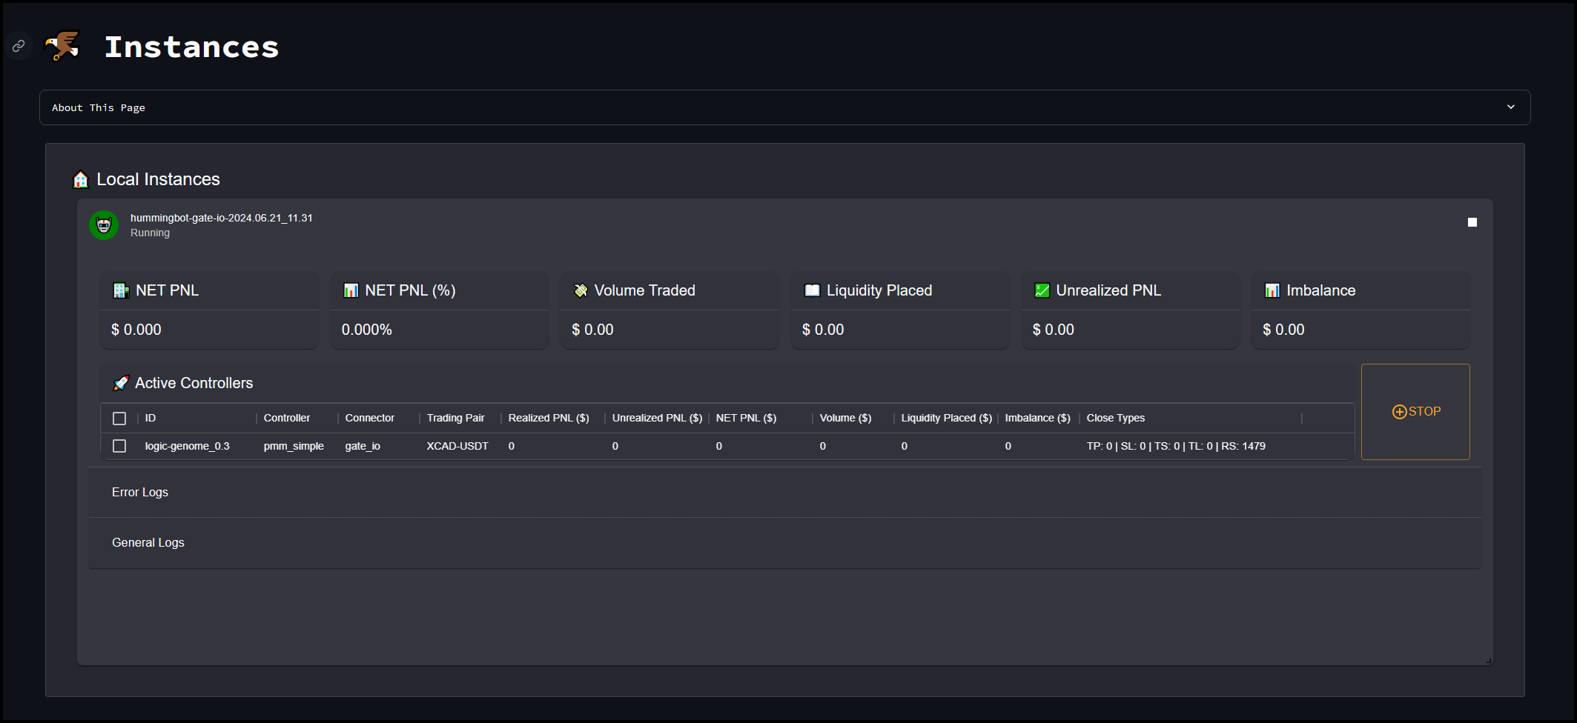Click the green bot avatar icon
This screenshot has width=1577, height=723.
pyautogui.click(x=104, y=225)
